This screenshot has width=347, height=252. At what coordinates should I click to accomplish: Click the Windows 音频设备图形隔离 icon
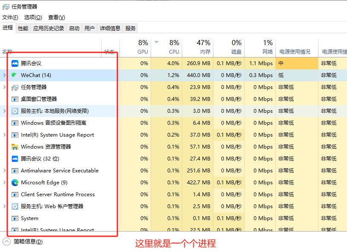pyautogui.click(x=15, y=123)
